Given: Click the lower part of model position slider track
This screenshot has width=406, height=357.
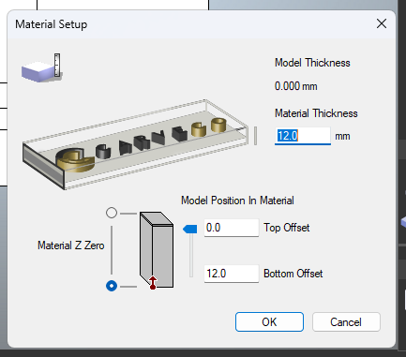Looking at the screenshot, I should 191,262.
